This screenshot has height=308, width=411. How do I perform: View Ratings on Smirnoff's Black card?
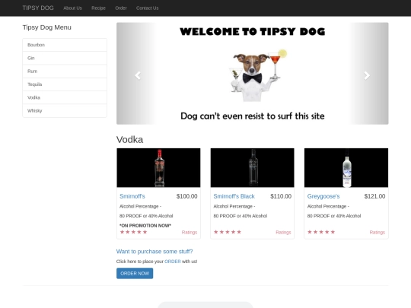tap(283, 232)
